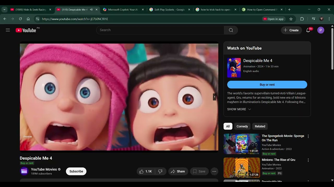Open the Despicable Me 4 poster thumbnail

pyautogui.click(x=234, y=68)
